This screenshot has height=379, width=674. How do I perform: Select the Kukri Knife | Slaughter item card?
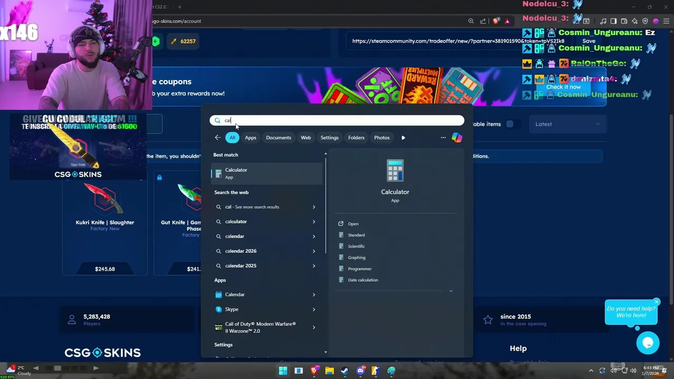tap(105, 223)
